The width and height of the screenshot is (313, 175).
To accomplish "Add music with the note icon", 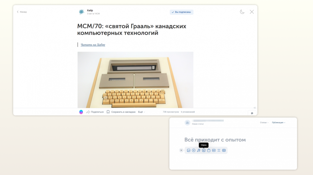I will (199, 150).
